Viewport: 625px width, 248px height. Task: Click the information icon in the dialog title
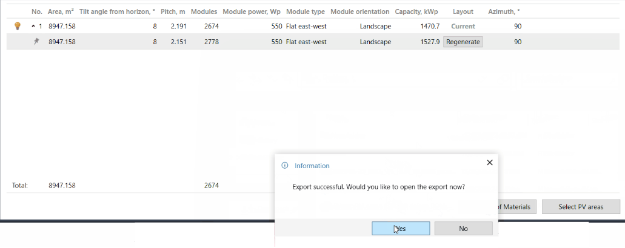pyautogui.click(x=284, y=165)
